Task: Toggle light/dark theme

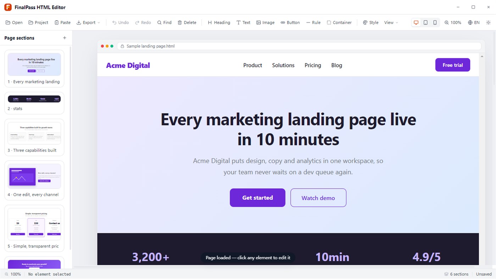Action: pos(488,22)
